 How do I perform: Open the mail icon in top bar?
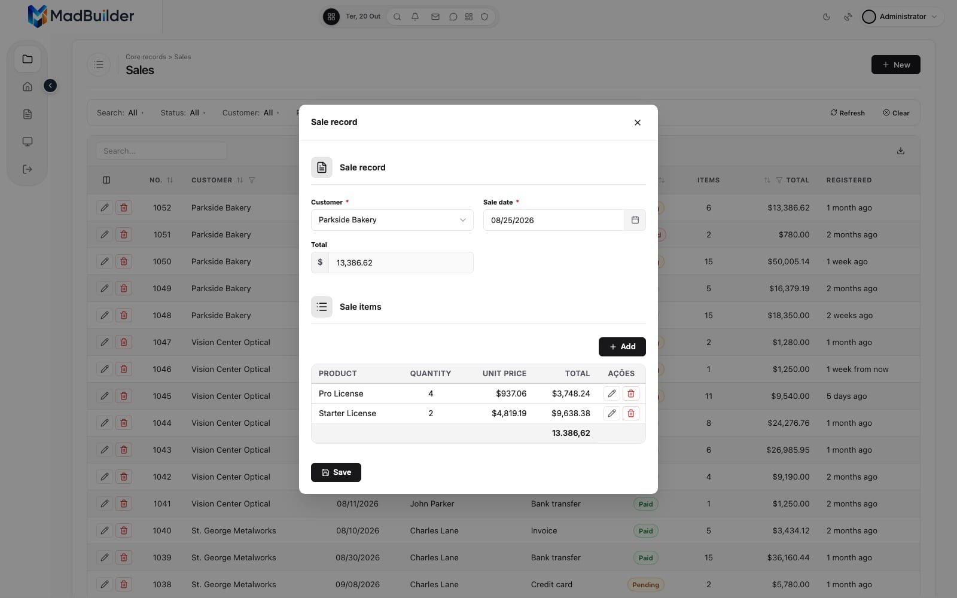[435, 17]
